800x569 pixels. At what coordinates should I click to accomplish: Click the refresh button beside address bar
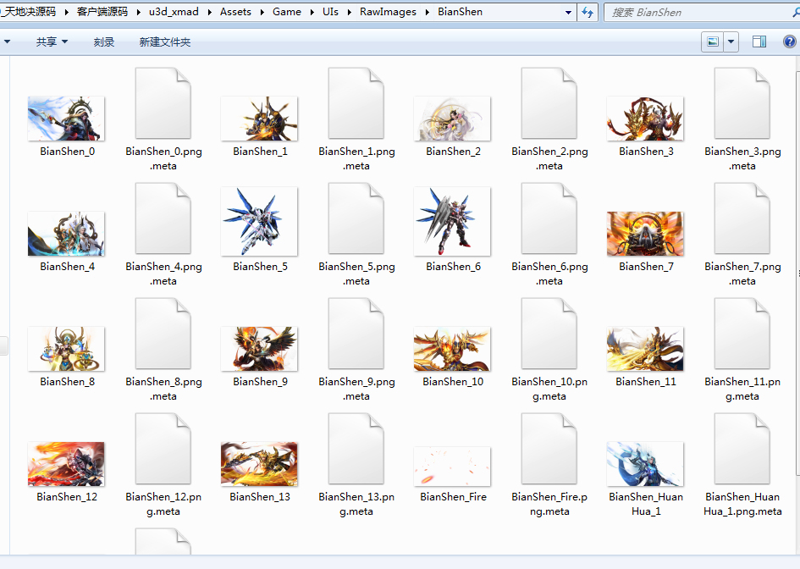pos(588,12)
